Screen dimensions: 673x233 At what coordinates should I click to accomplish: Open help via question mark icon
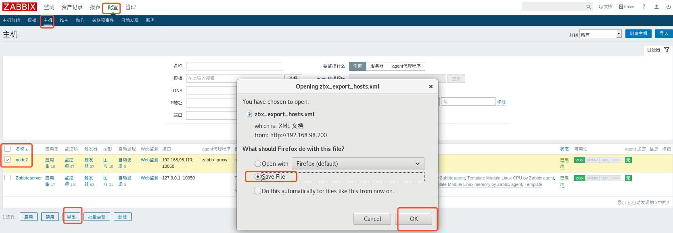coord(644,7)
